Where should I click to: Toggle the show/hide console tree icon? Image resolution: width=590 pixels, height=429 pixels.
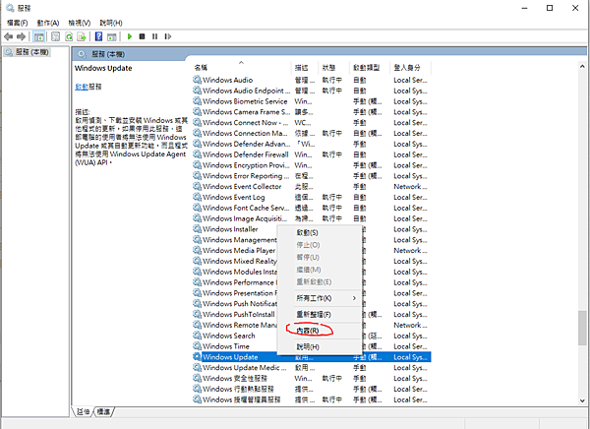coord(38,36)
